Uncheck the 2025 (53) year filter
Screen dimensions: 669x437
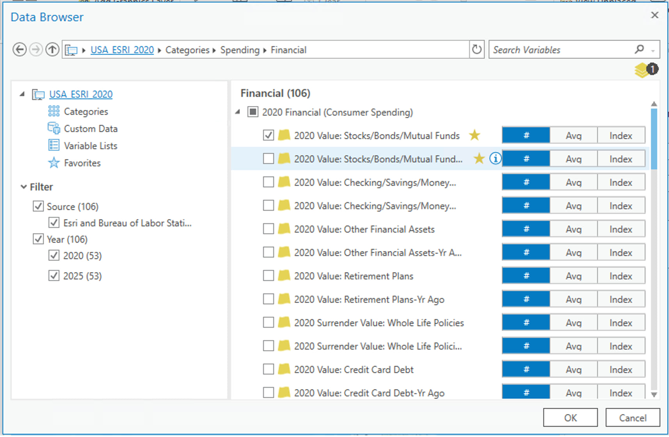(54, 275)
